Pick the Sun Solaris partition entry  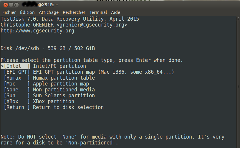coord(49,96)
